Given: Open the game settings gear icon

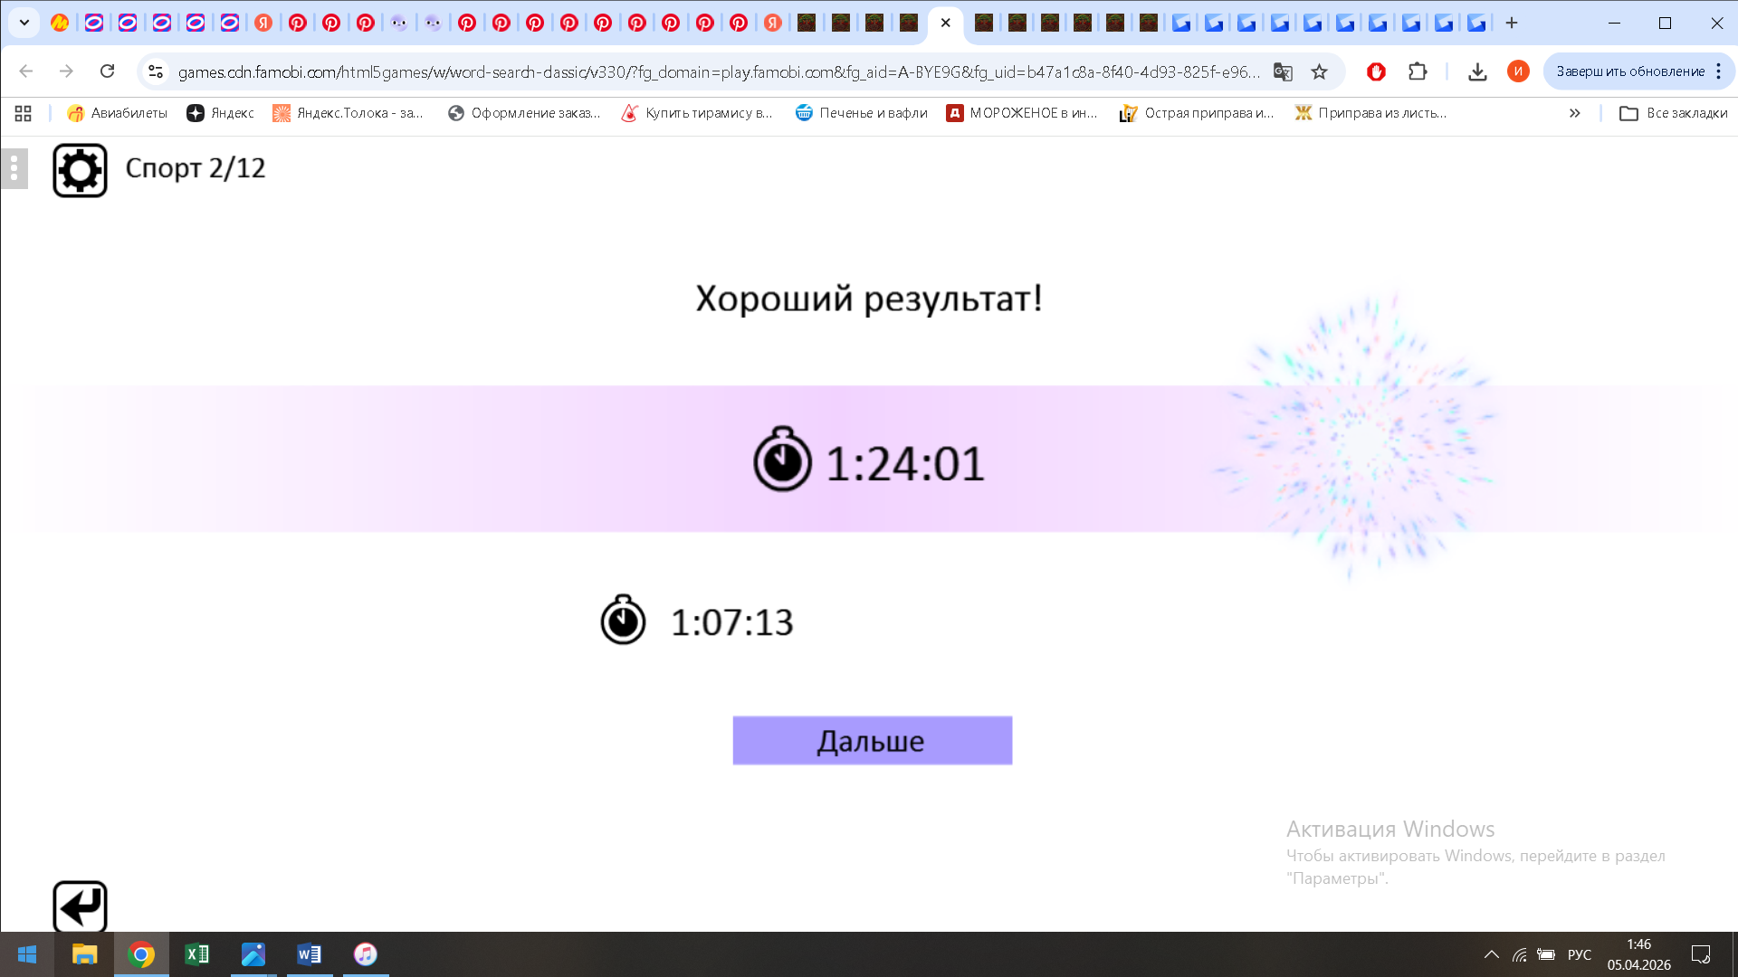Looking at the screenshot, I should (80, 168).
